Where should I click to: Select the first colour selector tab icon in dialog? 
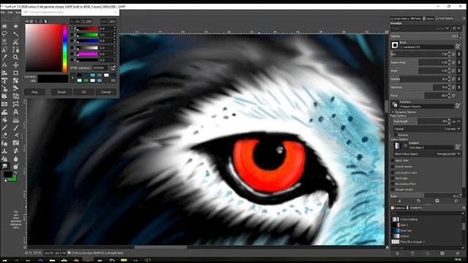click(x=27, y=21)
